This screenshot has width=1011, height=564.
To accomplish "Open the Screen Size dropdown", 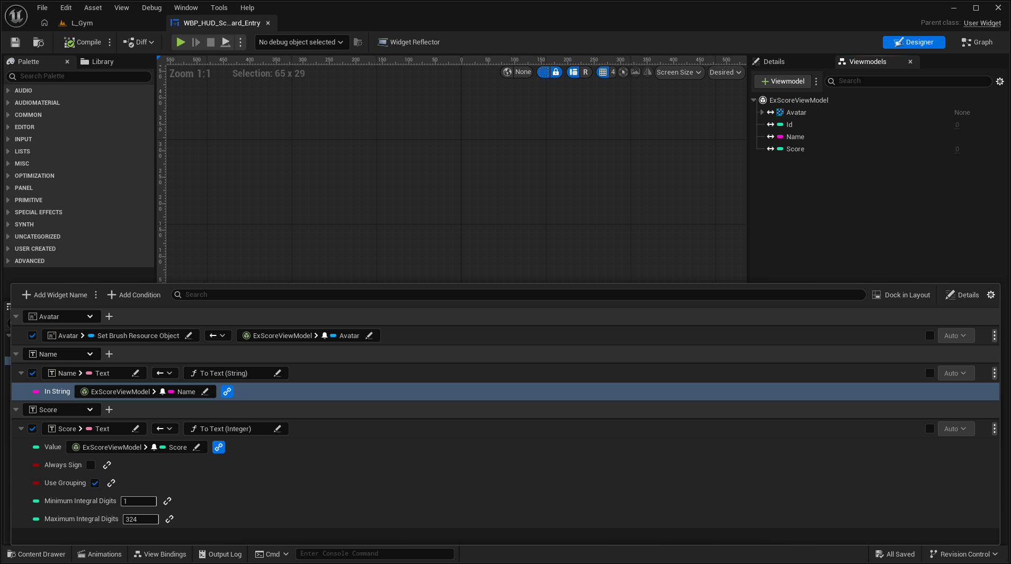I will (x=679, y=72).
